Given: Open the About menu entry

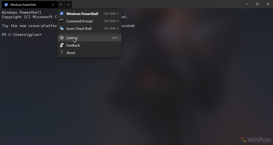Looking at the screenshot, I should pyautogui.click(x=89, y=53).
